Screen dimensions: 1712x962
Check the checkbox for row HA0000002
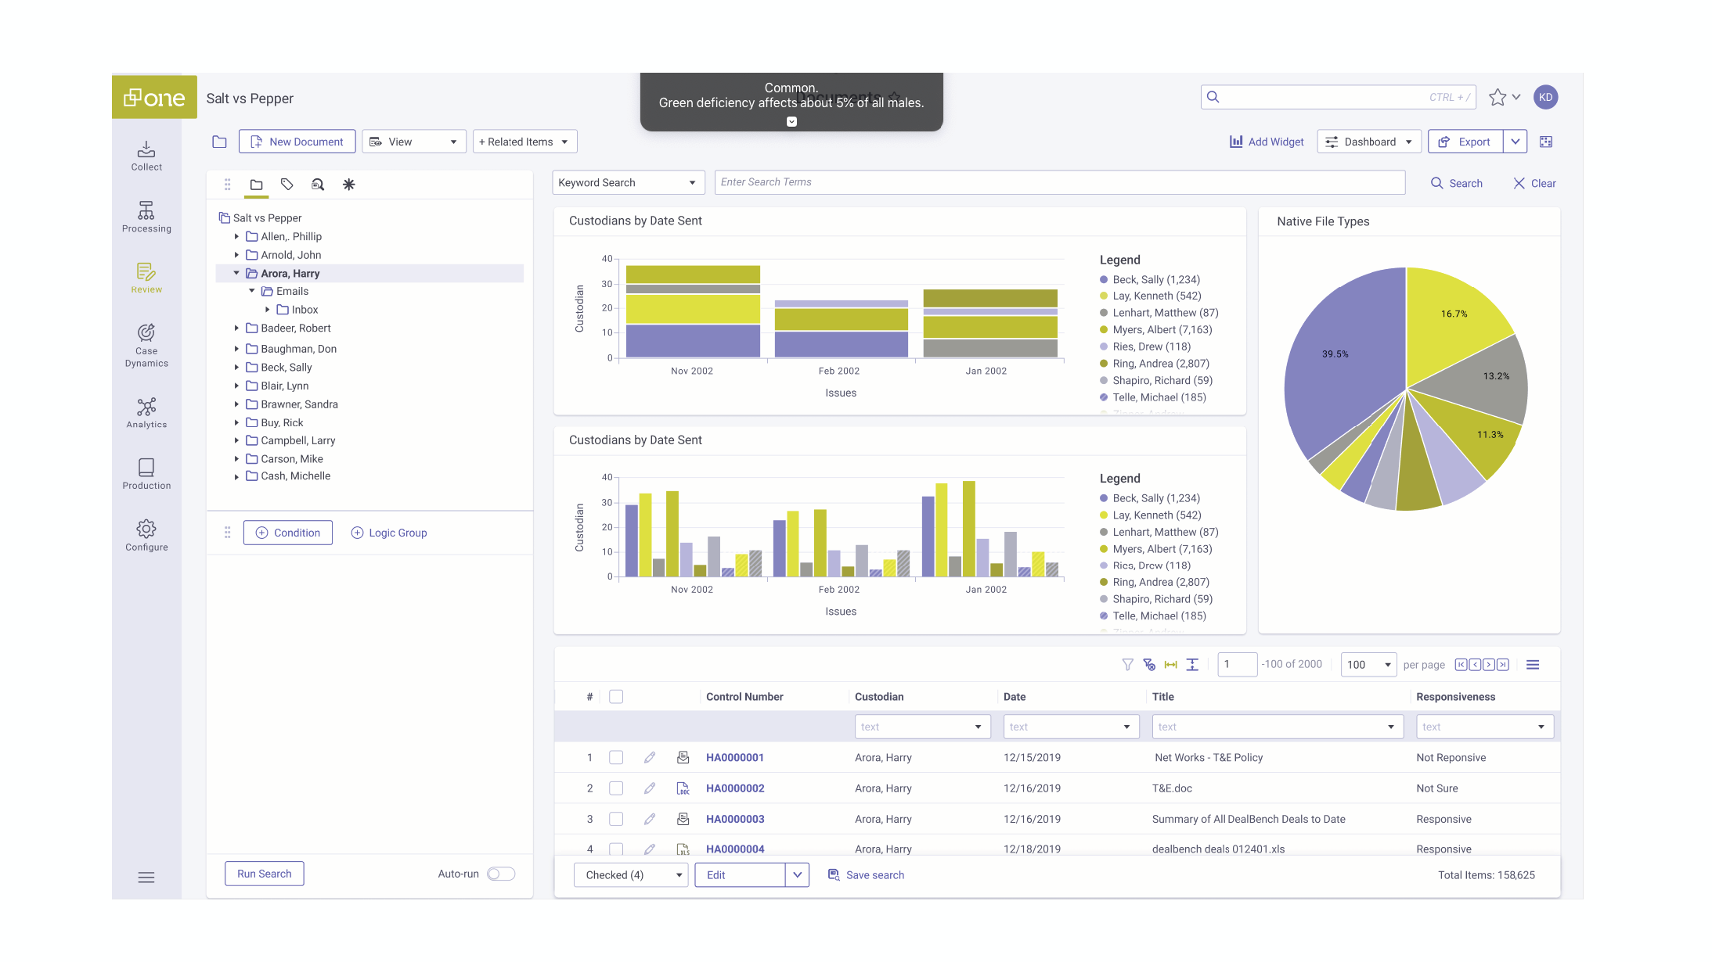pos(616,788)
